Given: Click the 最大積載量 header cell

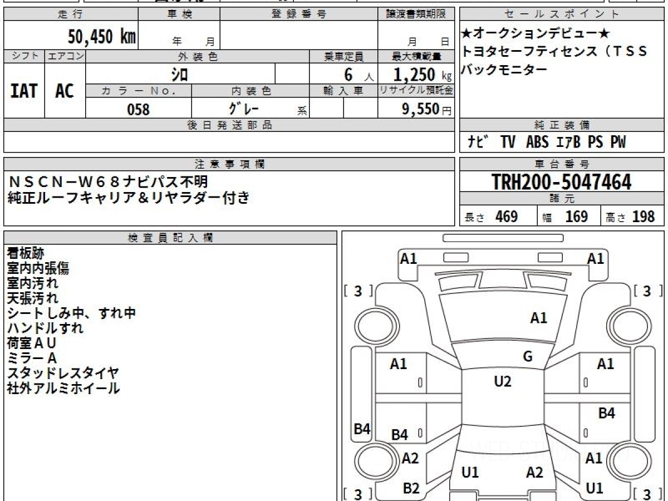Looking at the screenshot, I should coord(416,56).
